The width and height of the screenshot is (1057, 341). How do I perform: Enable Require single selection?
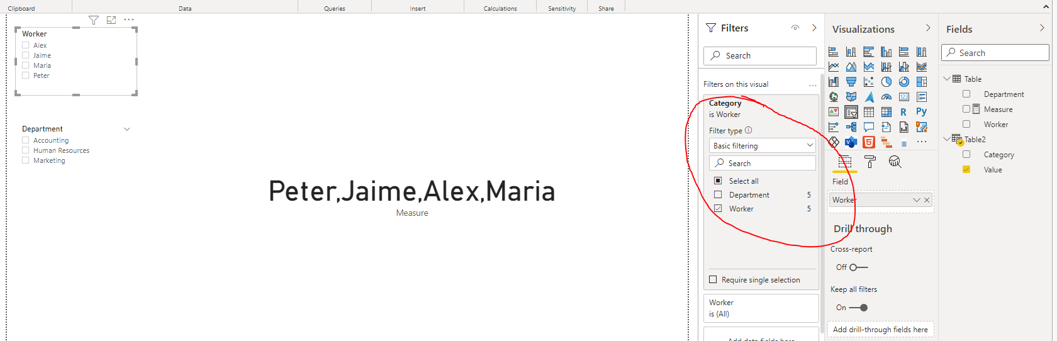[713, 279]
